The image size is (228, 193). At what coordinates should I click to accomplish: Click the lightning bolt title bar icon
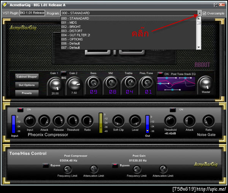5,5
